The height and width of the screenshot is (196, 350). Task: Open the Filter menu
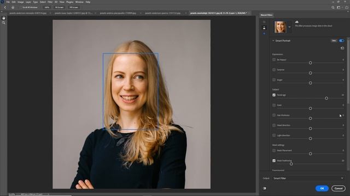(50, 2)
